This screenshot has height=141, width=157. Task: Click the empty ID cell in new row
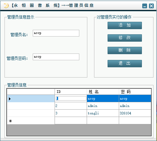pos(71,120)
